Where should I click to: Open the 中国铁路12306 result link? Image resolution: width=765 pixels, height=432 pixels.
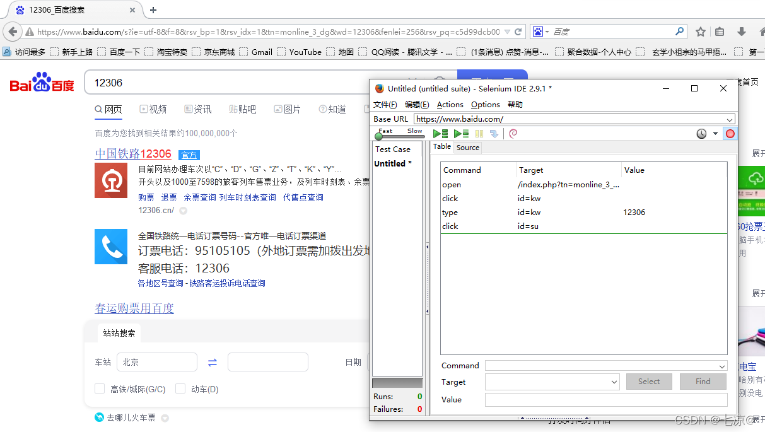133,154
